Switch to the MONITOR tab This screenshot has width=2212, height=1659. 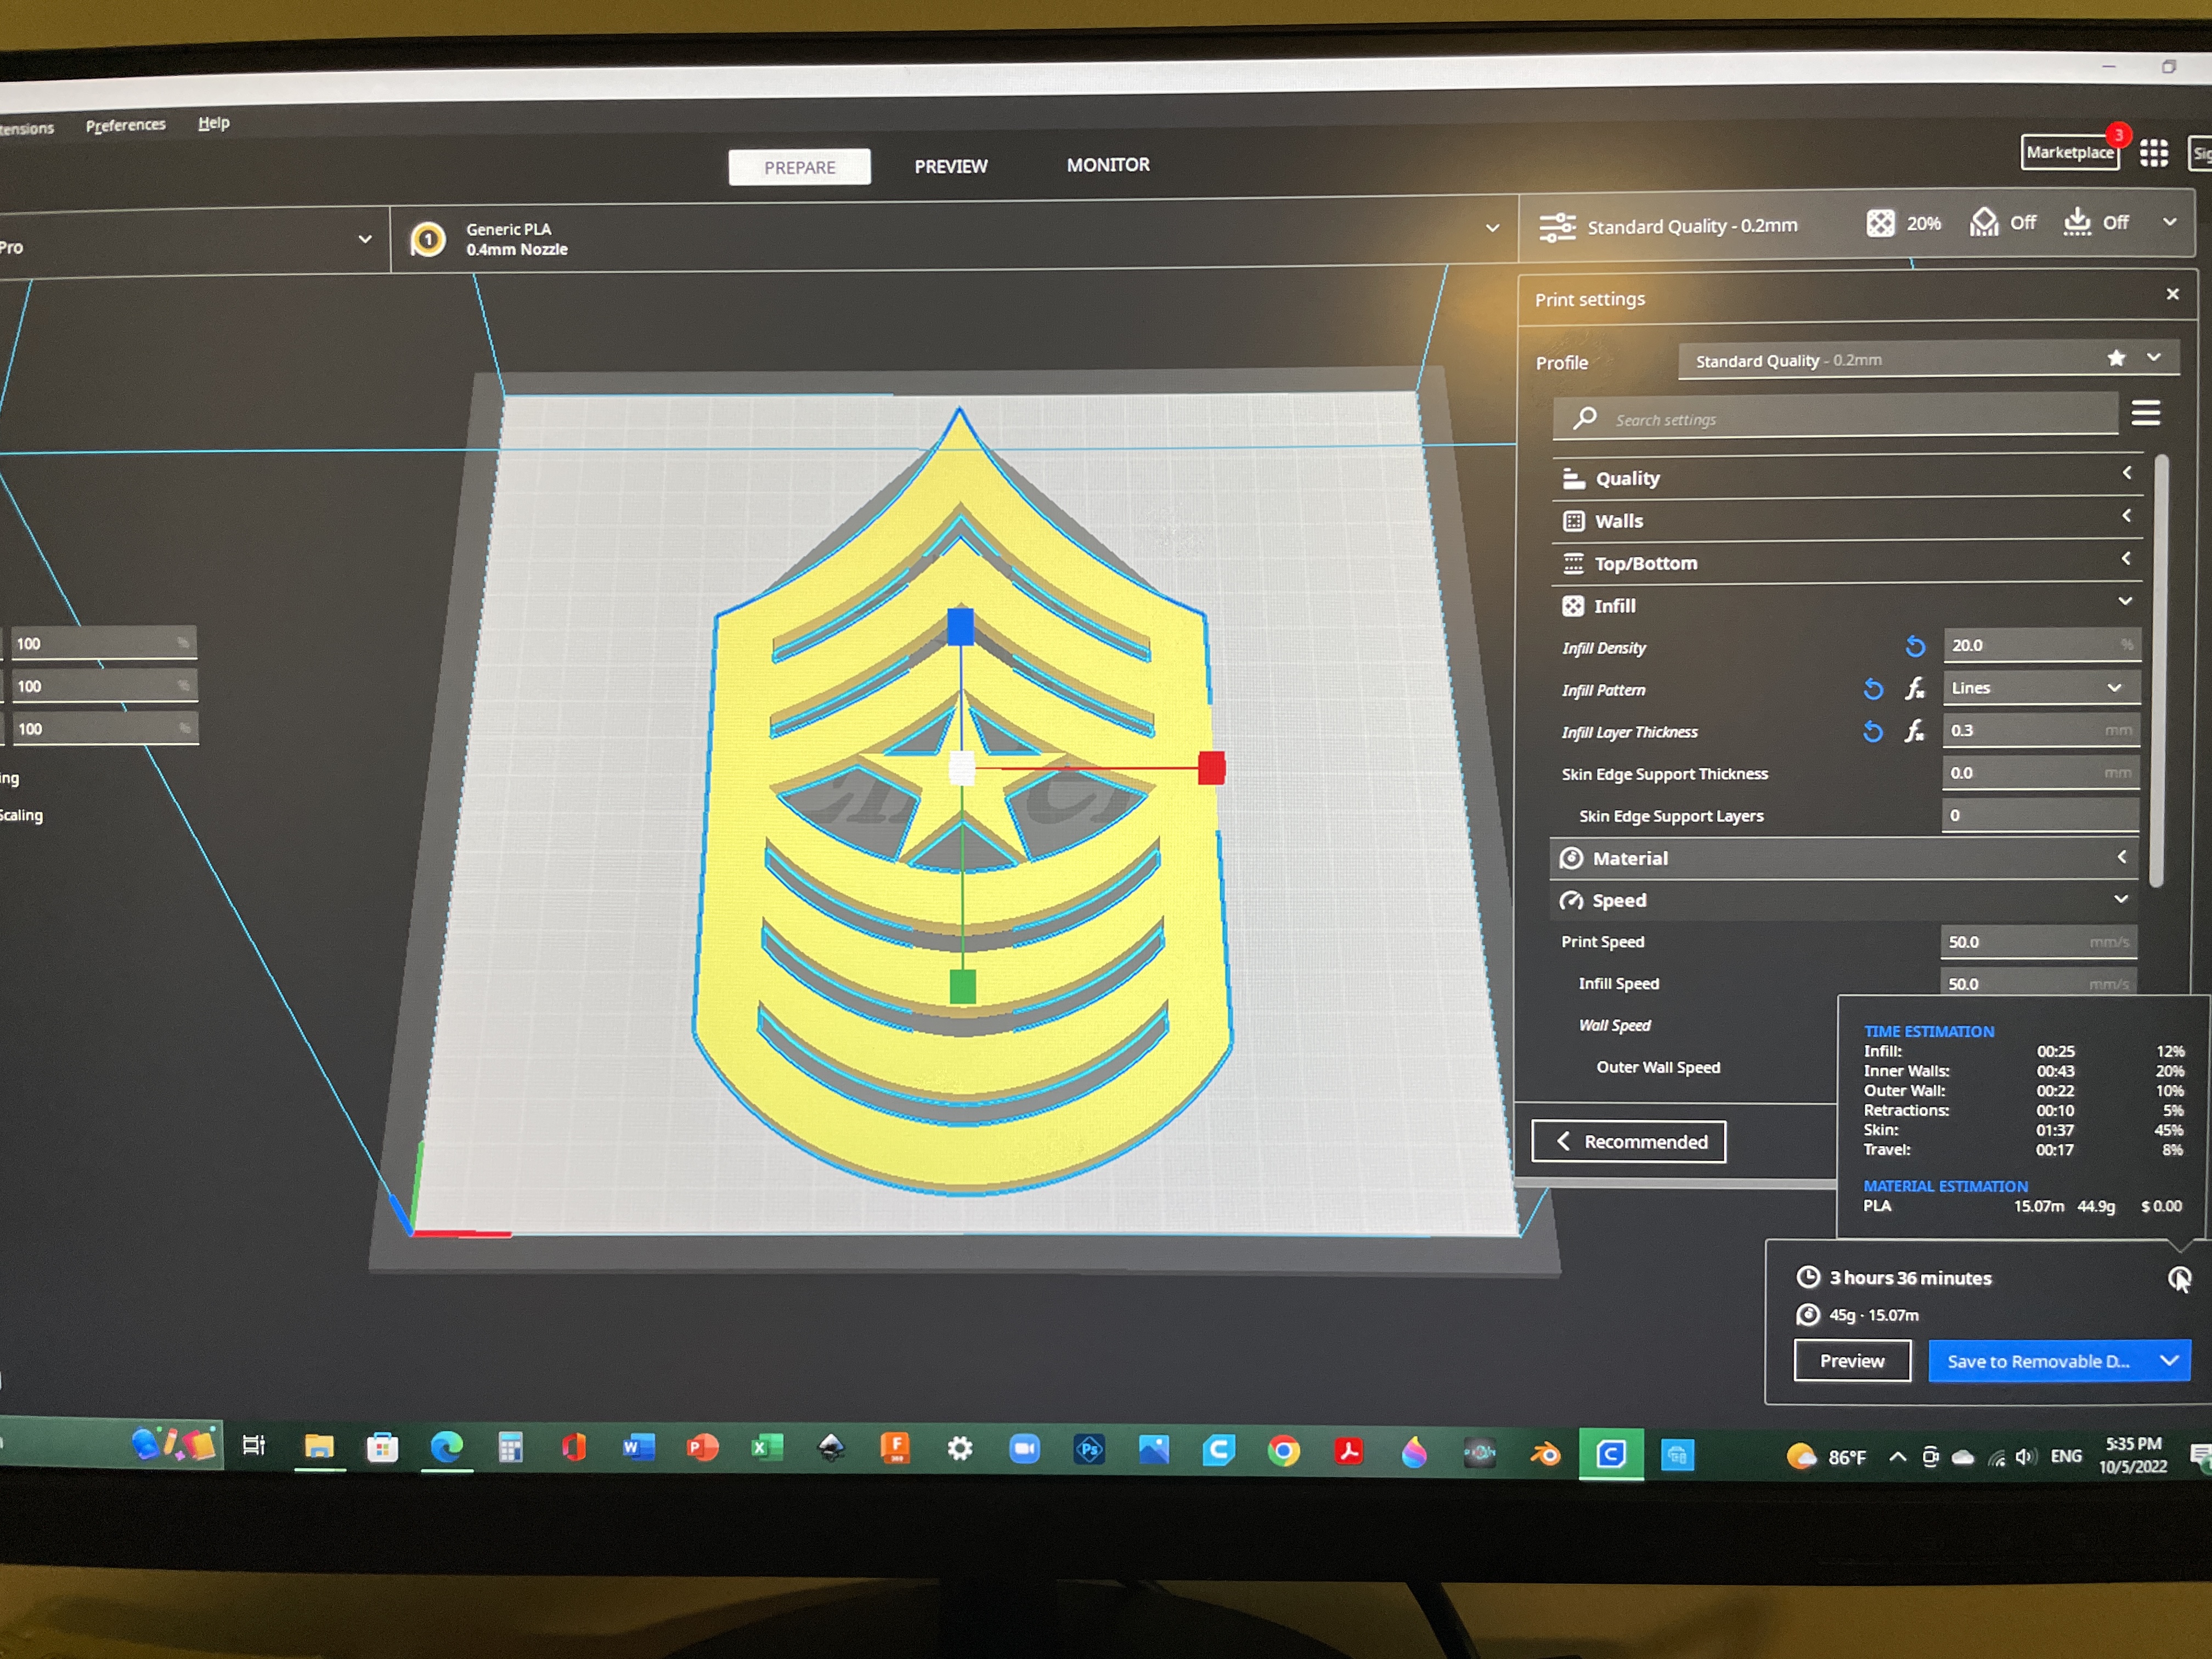(x=1107, y=165)
